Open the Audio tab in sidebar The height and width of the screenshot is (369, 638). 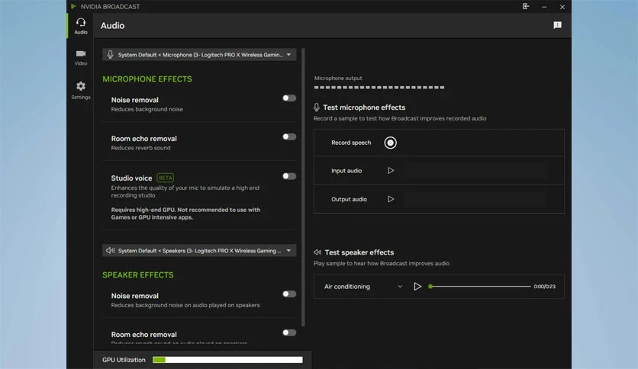tap(81, 26)
